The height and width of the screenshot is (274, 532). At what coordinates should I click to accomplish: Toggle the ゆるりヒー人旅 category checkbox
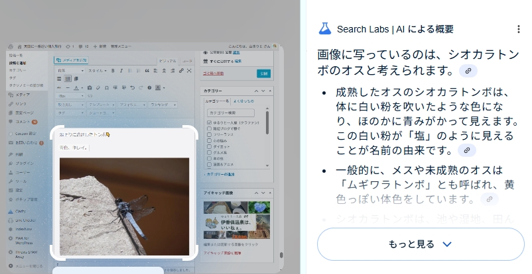click(210, 122)
